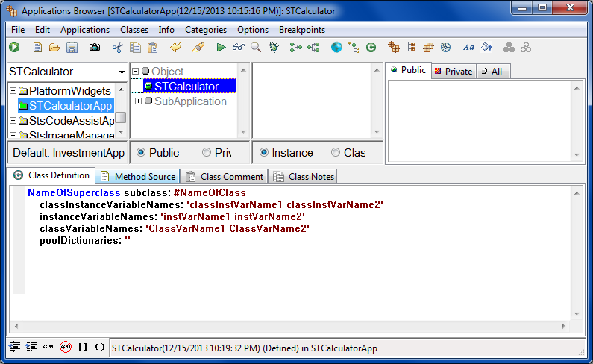Open the Categories menu

pos(206,30)
